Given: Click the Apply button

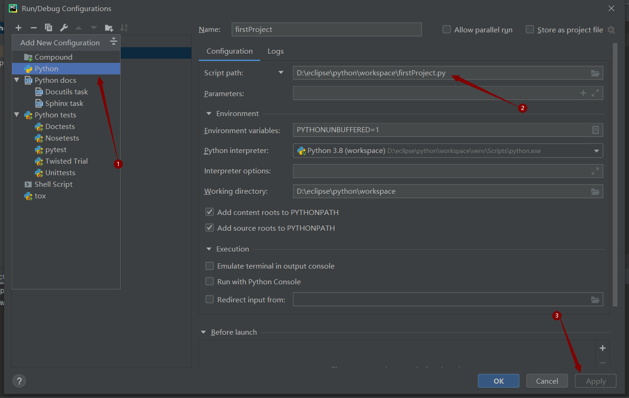Looking at the screenshot, I should click(596, 381).
